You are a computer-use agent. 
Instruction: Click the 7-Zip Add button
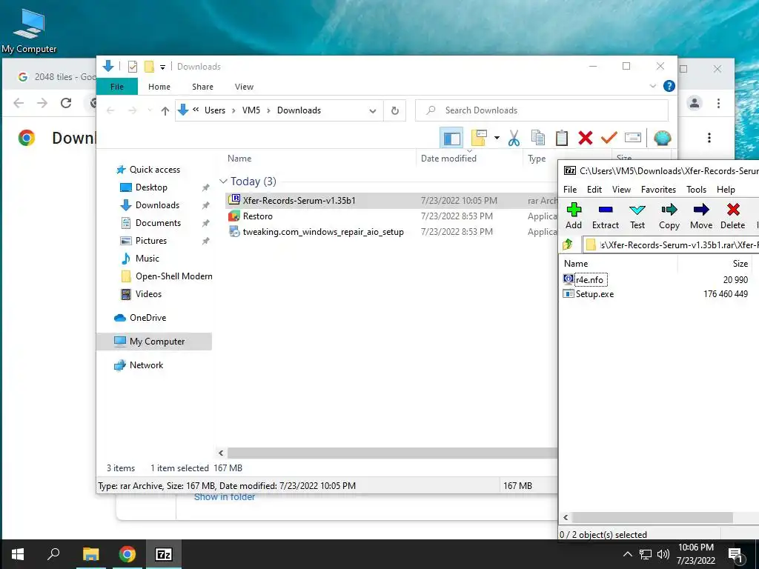[x=574, y=216]
